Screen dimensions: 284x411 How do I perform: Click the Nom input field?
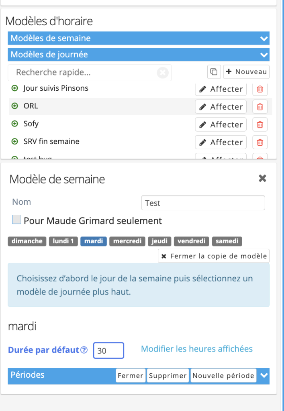coord(203,203)
